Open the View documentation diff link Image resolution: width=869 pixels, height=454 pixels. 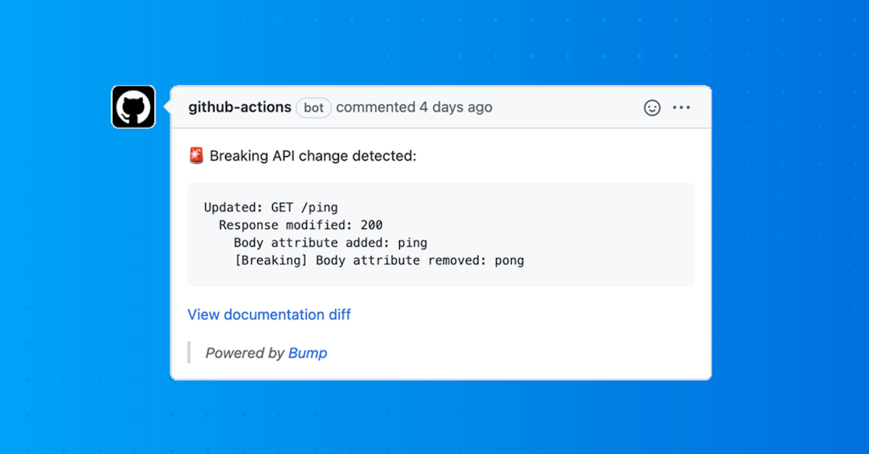click(269, 314)
